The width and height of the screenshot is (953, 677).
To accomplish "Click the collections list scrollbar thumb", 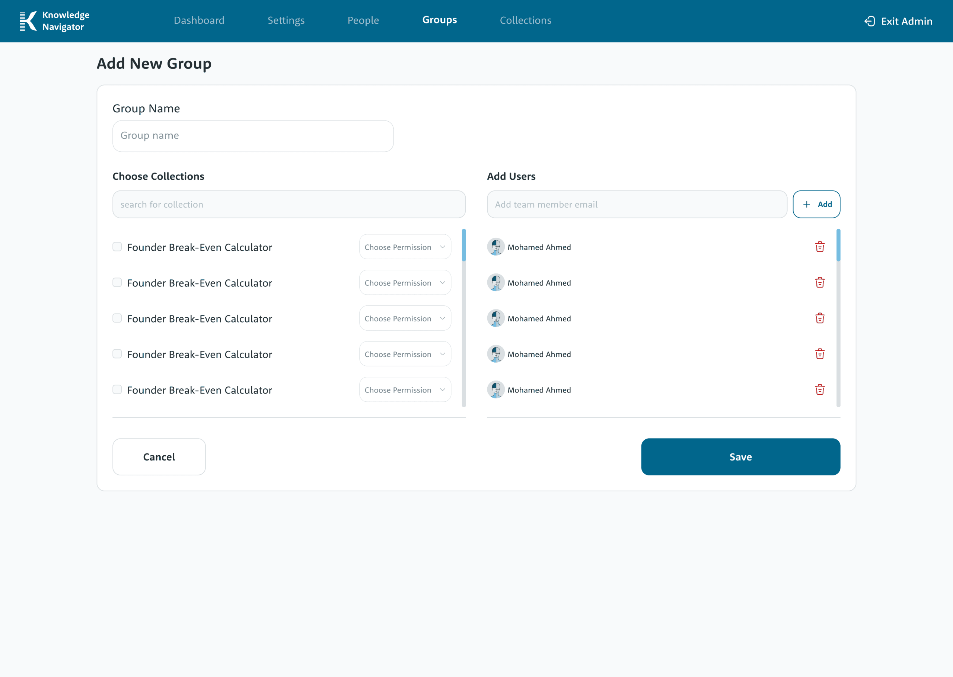I will tap(463, 246).
